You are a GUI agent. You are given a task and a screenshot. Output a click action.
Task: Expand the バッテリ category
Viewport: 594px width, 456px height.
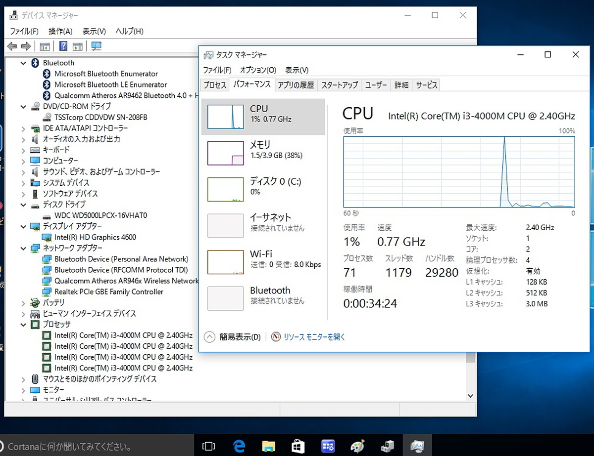(23, 302)
